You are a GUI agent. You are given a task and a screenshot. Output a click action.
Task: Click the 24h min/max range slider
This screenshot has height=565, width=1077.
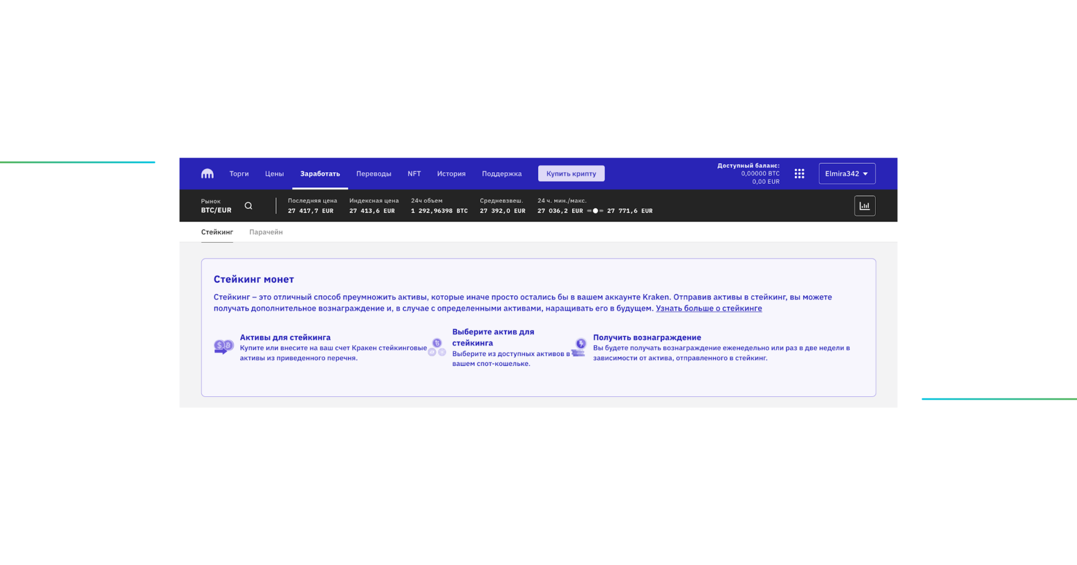pyautogui.click(x=595, y=211)
